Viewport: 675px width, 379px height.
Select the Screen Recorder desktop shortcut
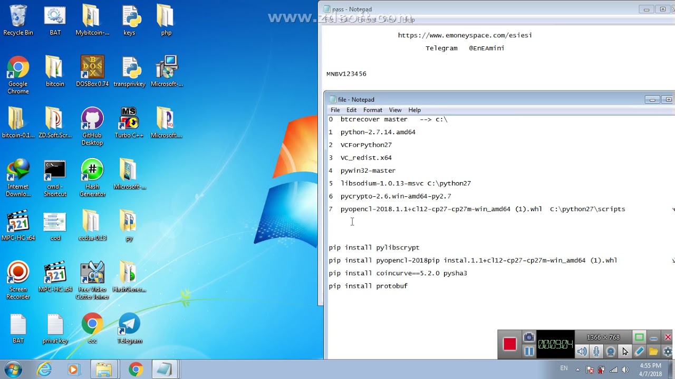pyautogui.click(x=18, y=281)
